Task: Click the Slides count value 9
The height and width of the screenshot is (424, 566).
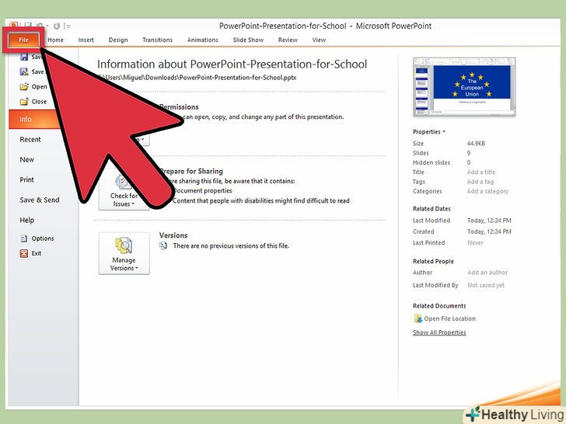Action: 469,153
